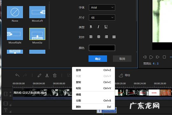Toggle underline text style
This screenshot has width=172, height=115.
106,27
